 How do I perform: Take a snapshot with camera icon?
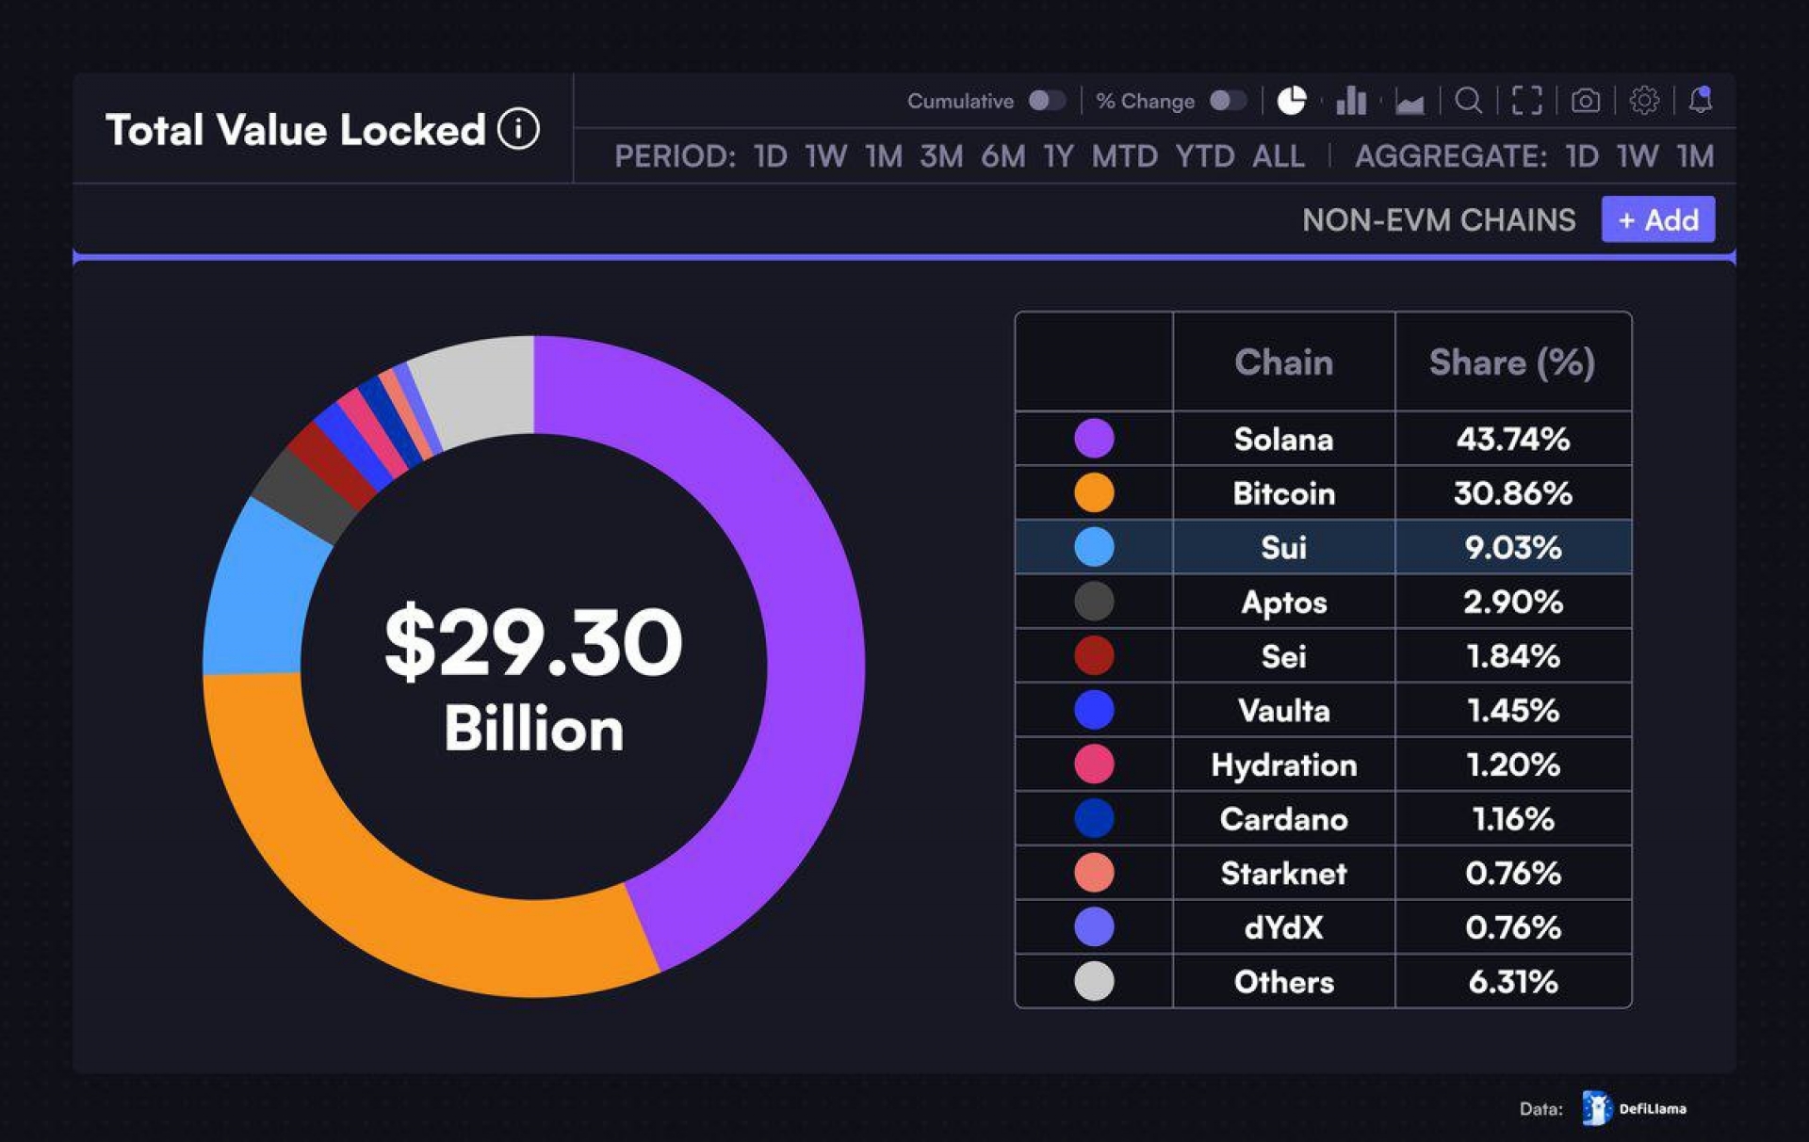tap(1586, 101)
